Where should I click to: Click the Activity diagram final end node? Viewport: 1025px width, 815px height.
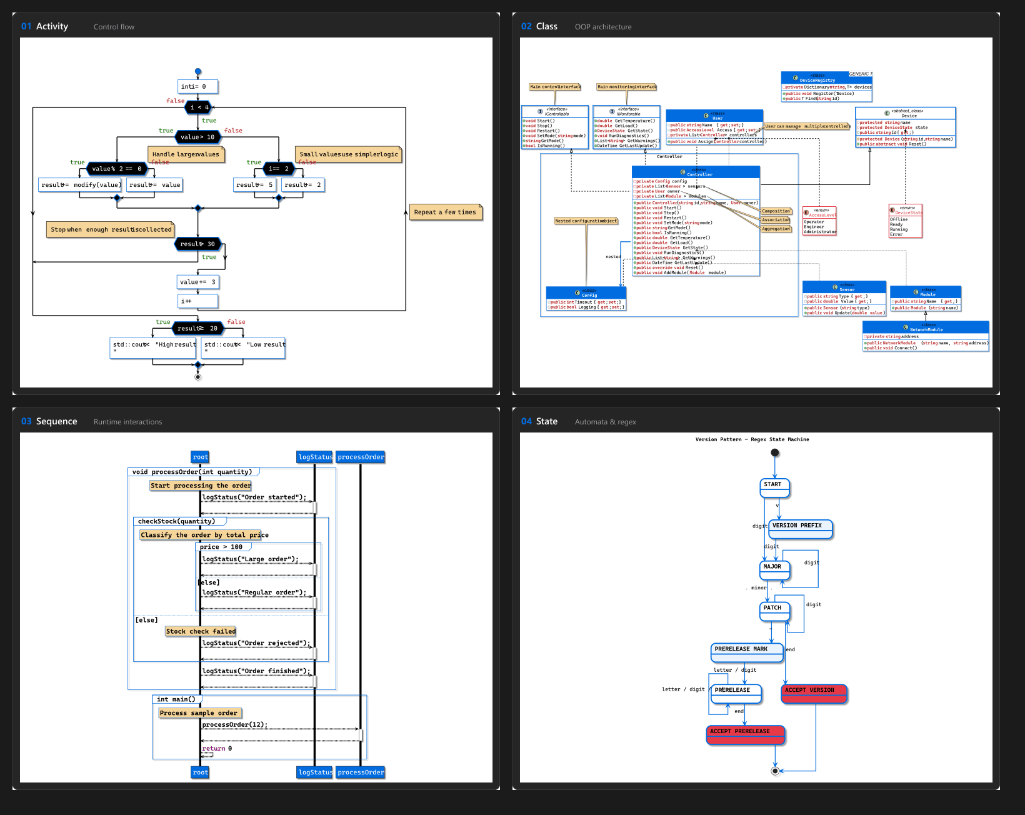pos(198,377)
